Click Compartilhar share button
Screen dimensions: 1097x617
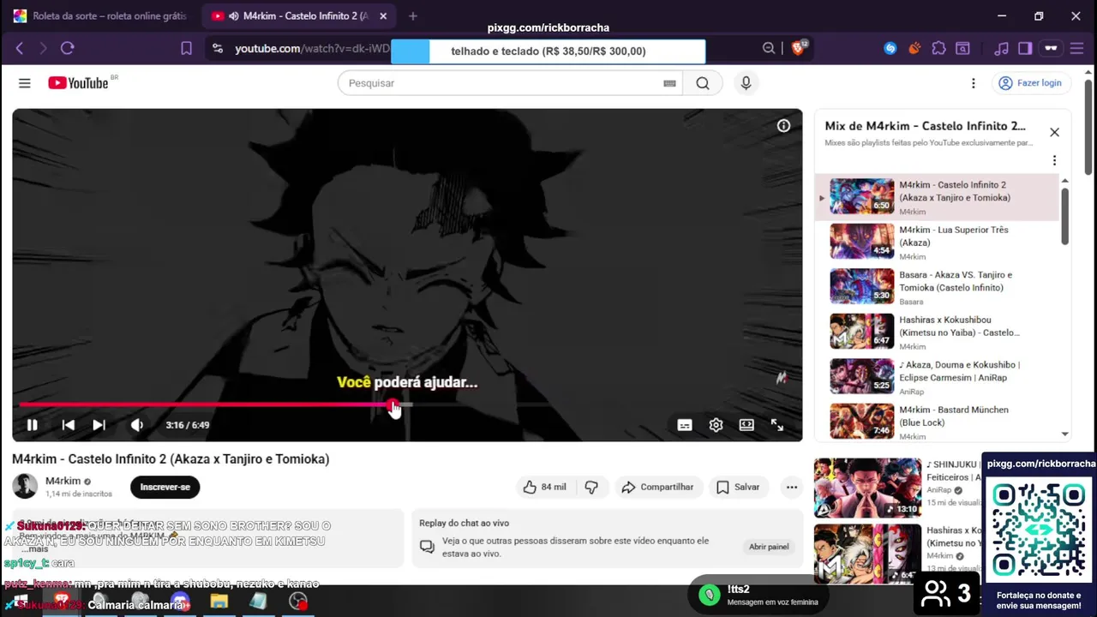(x=657, y=487)
